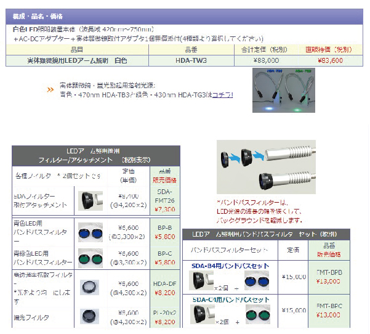Click the コチラ link for HDA-TB3/HDA-TG3
370x334 pixels.
point(222,95)
